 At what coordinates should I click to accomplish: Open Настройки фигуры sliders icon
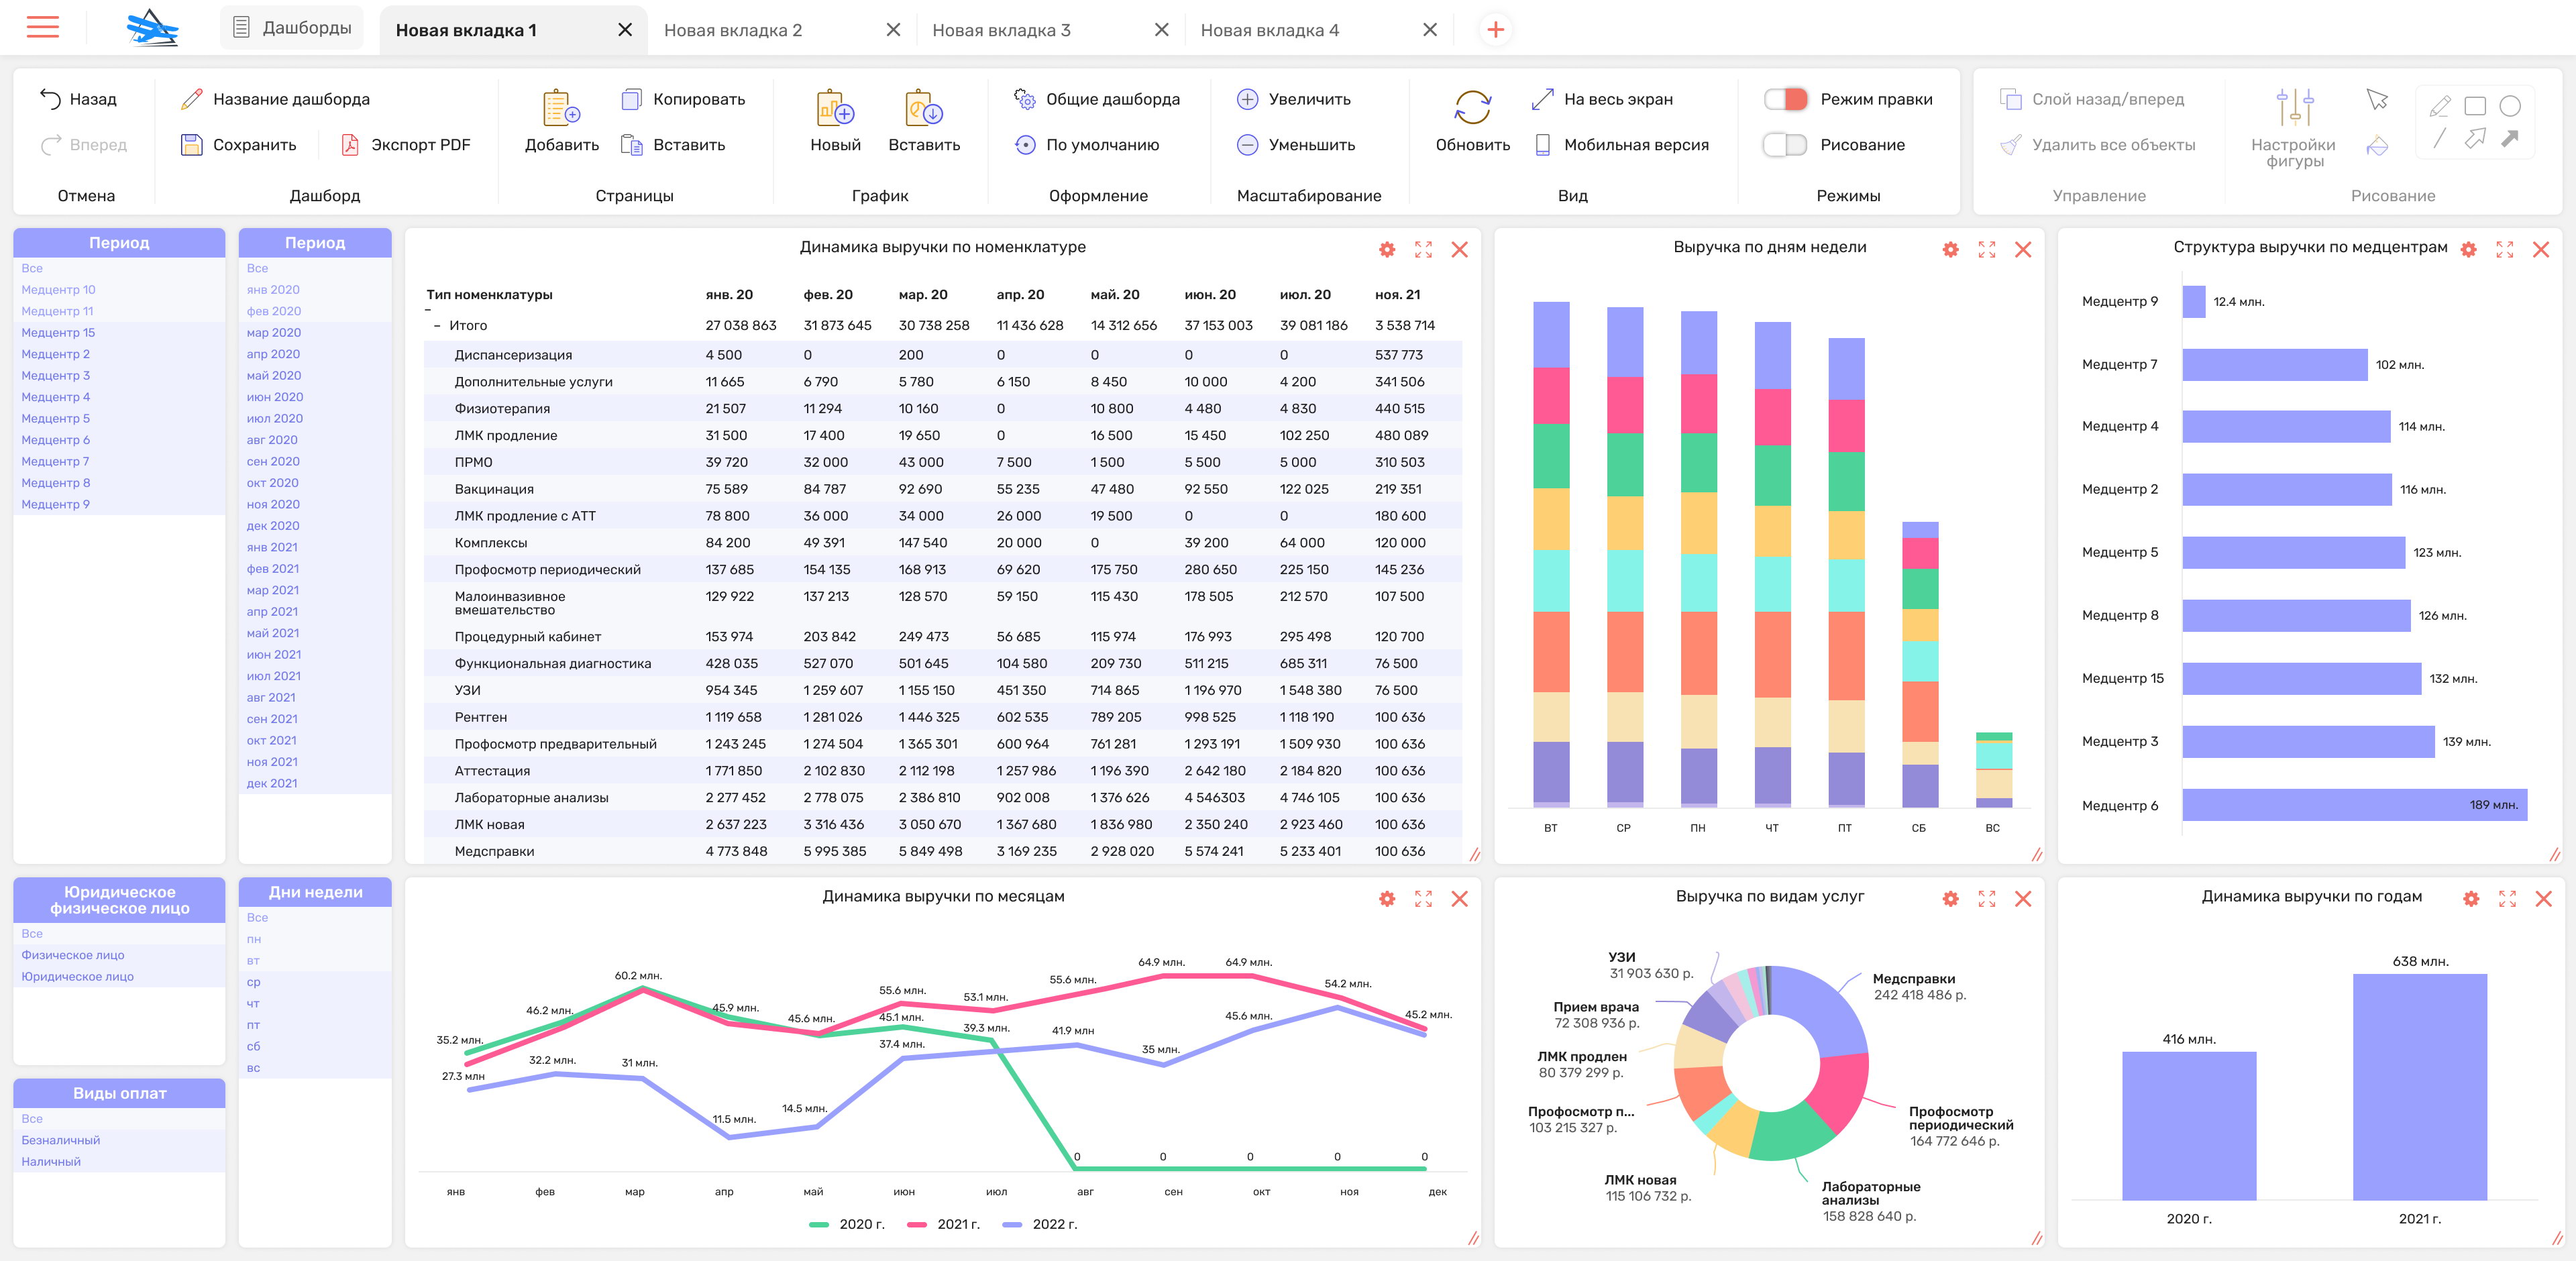pyautogui.click(x=2294, y=108)
